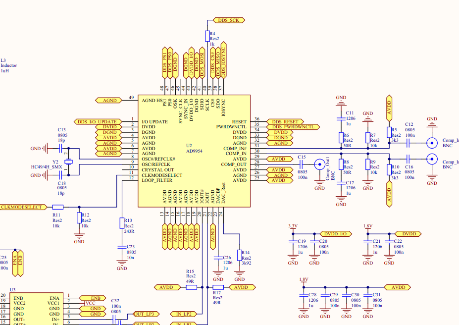459x325 pixels.
Task: Select the U2 designator text
Action: (x=189, y=146)
